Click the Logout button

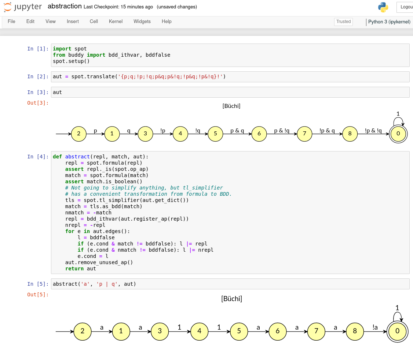(x=406, y=7)
